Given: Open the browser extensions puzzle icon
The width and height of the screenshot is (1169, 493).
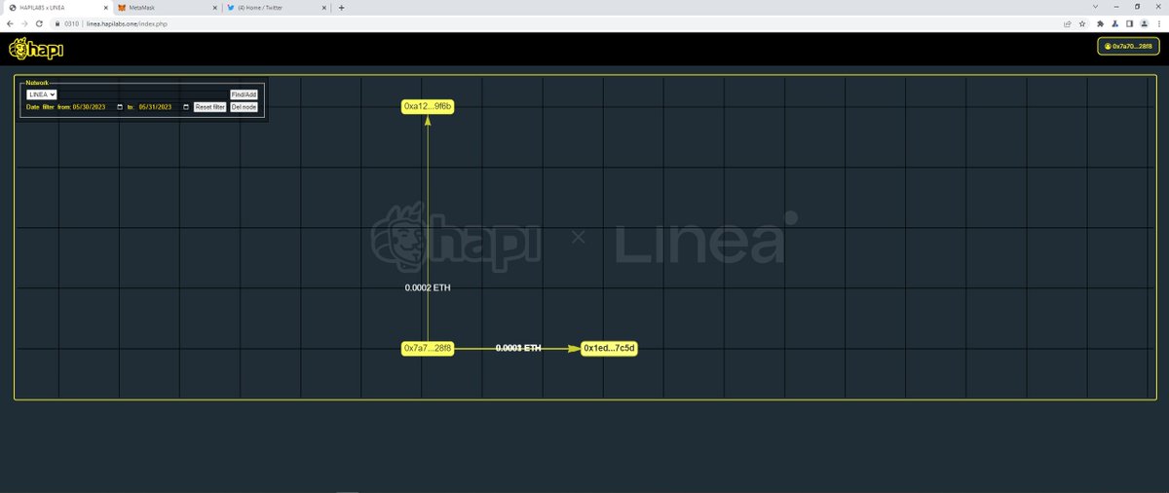Looking at the screenshot, I should (x=1101, y=23).
